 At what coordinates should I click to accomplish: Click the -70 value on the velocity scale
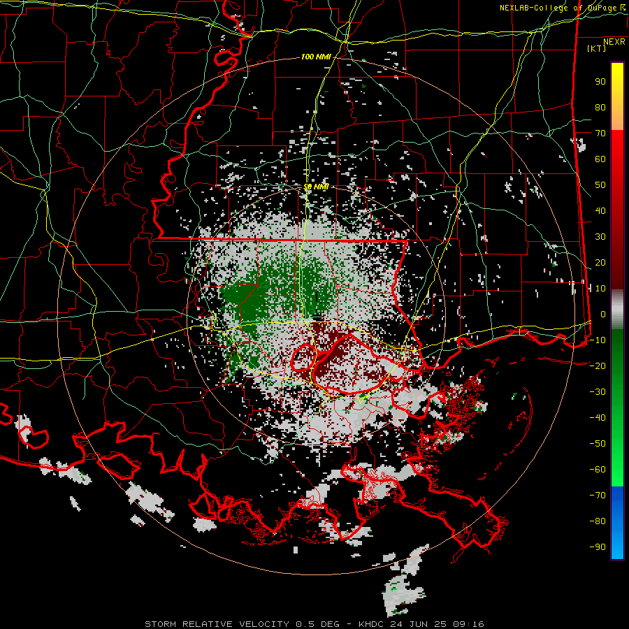pyautogui.click(x=598, y=496)
